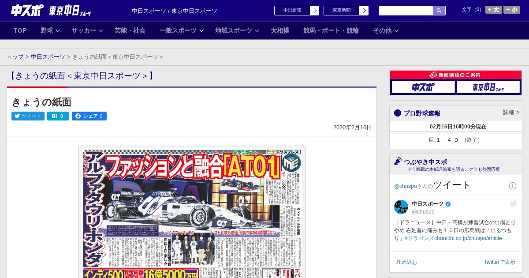Decrease text size with the －小 button
This screenshot has width=529, height=278.
[x=512, y=10]
